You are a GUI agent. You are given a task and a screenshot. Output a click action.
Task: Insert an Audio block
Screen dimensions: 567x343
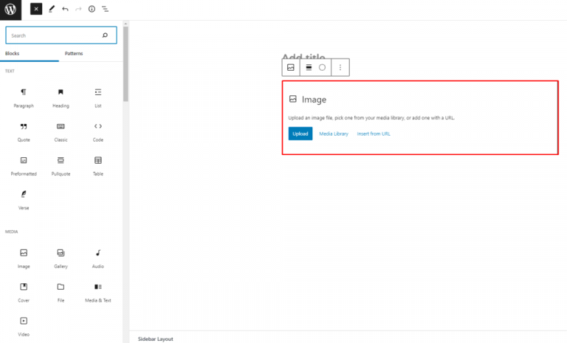pyautogui.click(x=98, y=259)
